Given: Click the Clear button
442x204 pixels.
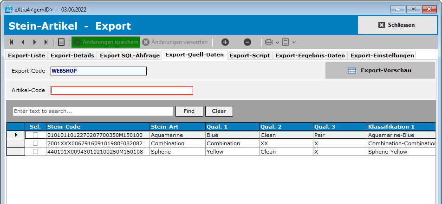Looking at the screenshot, I should [x=219, y=111].
